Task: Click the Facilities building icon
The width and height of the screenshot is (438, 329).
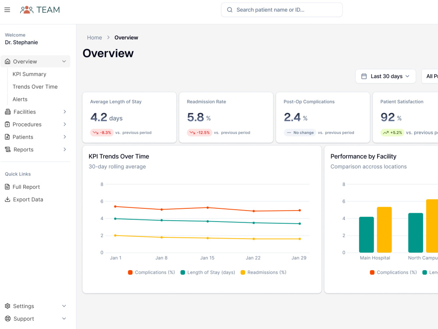Action: [x=7, y=111]
